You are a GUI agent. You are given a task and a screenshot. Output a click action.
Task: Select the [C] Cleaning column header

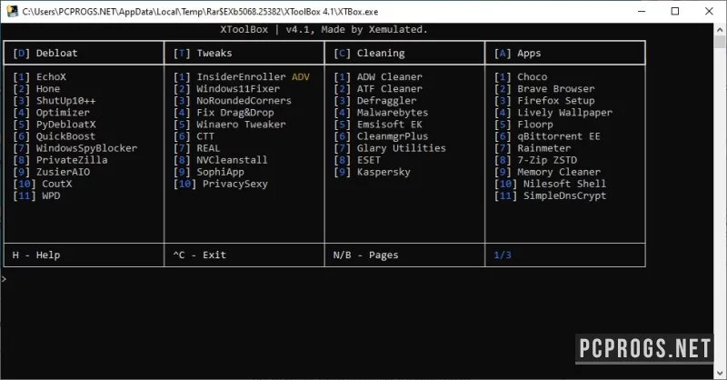369,54
